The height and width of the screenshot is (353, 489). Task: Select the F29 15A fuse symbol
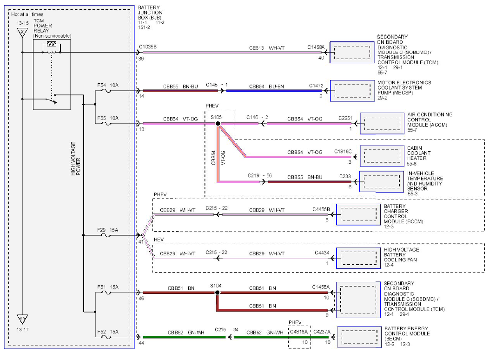pyautogui.click(x=106, y=235)
